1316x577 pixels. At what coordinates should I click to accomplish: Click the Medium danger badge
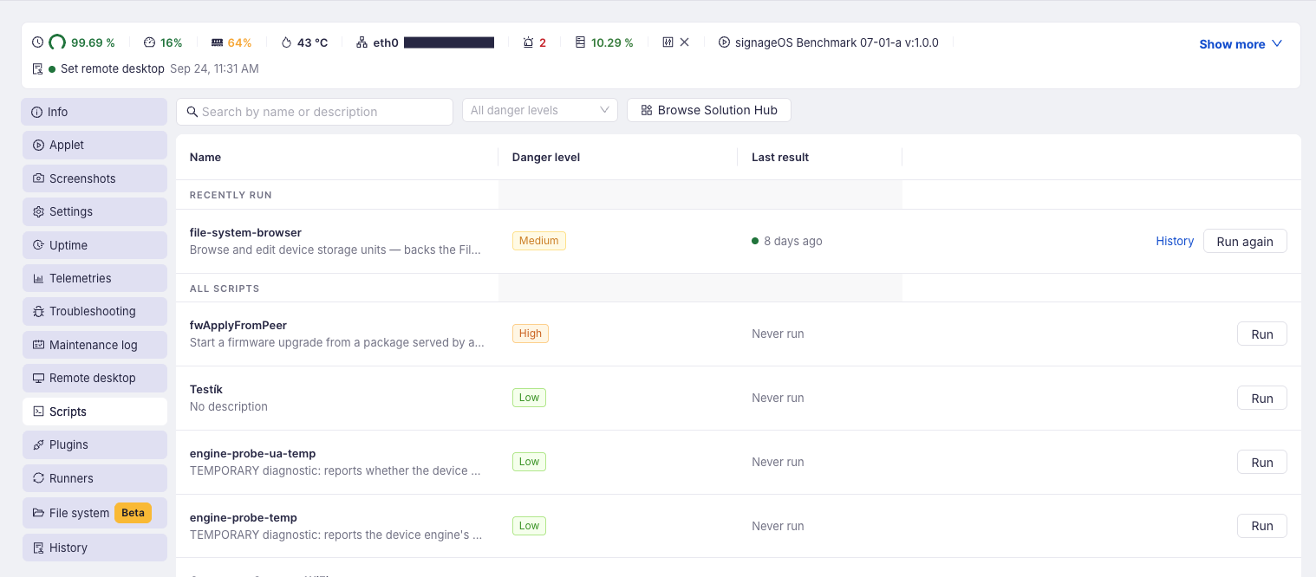[539, 241]
